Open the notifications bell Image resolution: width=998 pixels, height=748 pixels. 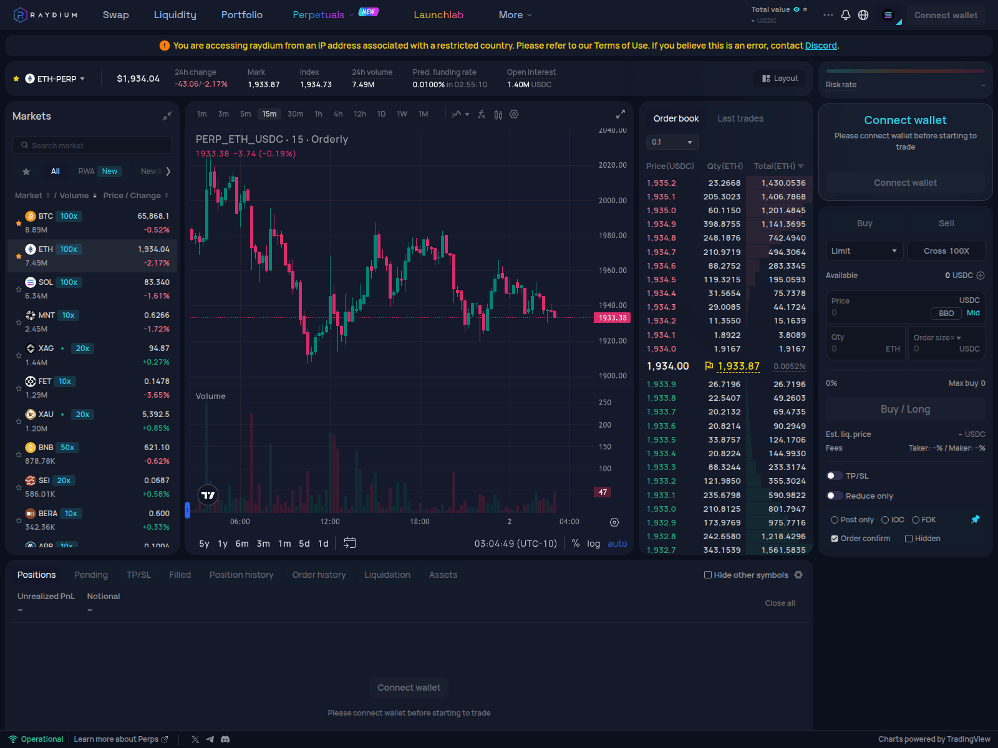coord(846,15)
